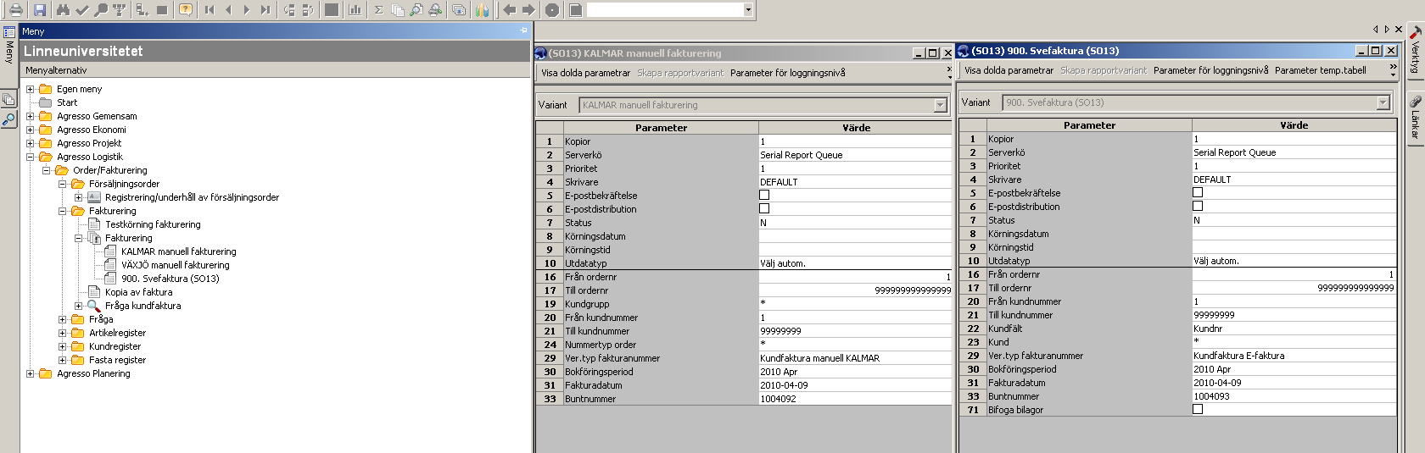Viewport: 1425px width, 453px height.
Task: Go to last record icon
Action: [265, 10]
